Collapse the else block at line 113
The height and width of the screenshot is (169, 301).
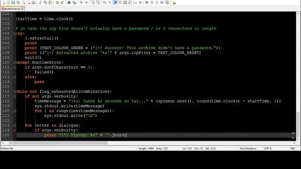point(15,77)
